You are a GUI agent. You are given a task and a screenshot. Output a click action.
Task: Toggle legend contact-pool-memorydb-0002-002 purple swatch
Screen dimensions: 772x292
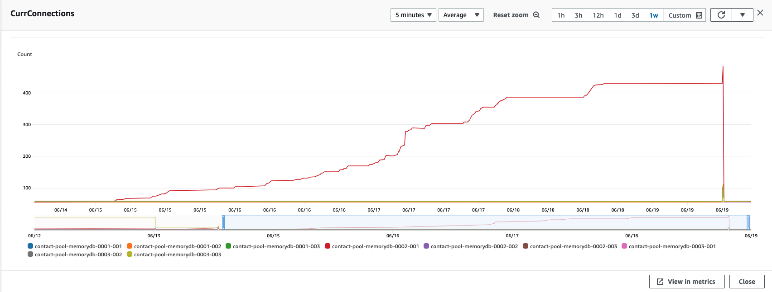tap(426, 246)
